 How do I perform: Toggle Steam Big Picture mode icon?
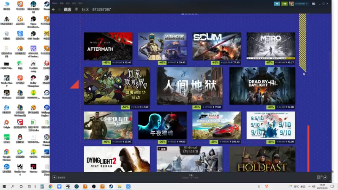[x=313, y=4]
